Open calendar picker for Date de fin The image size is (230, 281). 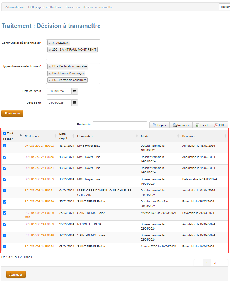tap(75, 103)
